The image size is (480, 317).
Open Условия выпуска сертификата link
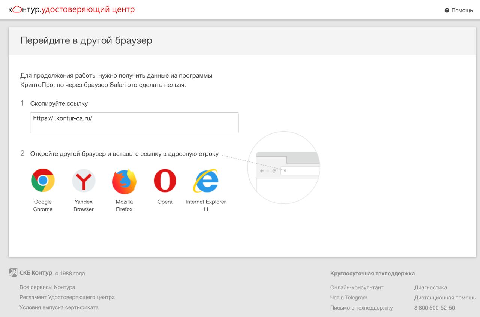point(59,307)
